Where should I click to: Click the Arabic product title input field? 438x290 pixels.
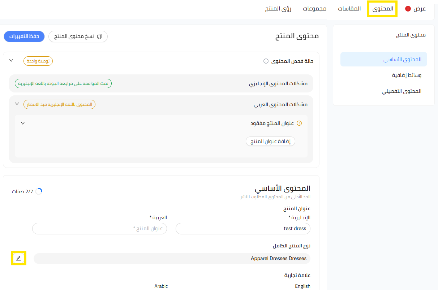point(99,228)
